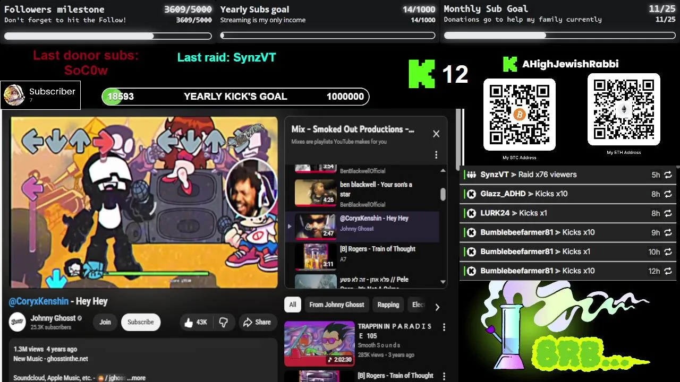Screen dimensions: 680x382
Task: Click Kick logo beside AHighJewishRabbi
Action: tap(510, 64)
